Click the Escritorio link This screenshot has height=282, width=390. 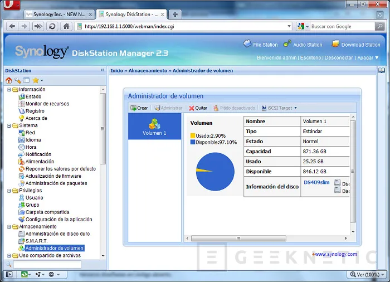310,57
